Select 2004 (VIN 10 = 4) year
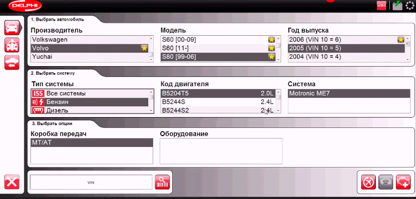The width and height of the screenshot is (416, 199). click(x=346, y=57)
